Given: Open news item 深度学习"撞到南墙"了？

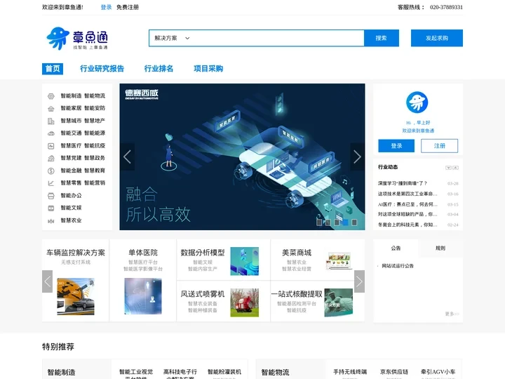Looking at the screenshot, I should [403, 183].
